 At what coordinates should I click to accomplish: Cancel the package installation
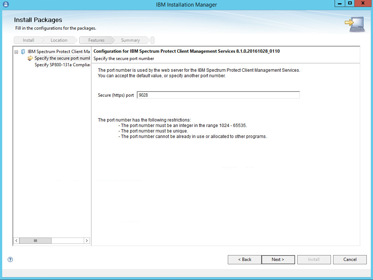pos(350,260)
